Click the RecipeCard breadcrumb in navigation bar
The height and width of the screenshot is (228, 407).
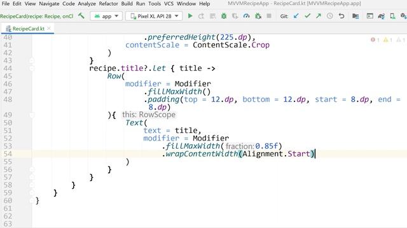37,16
